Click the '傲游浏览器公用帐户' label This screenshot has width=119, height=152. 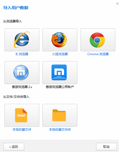pos(60,87)
